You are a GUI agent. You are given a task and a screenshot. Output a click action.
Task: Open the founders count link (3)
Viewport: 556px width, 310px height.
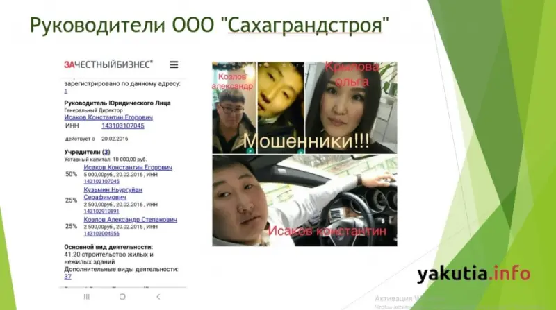pos(106,152)
